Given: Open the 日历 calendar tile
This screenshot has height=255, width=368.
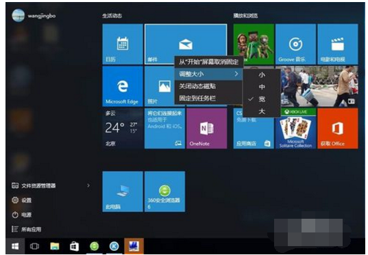Looking at the screenshot, I should click(x=123, y=44).
